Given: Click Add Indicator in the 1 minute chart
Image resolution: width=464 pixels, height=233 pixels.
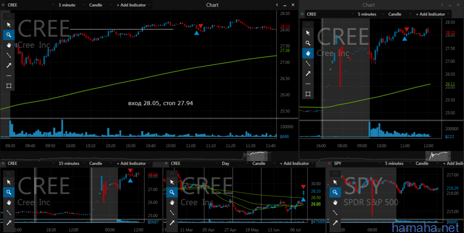Looking at the screenshot, I should [x=132, y=5].
